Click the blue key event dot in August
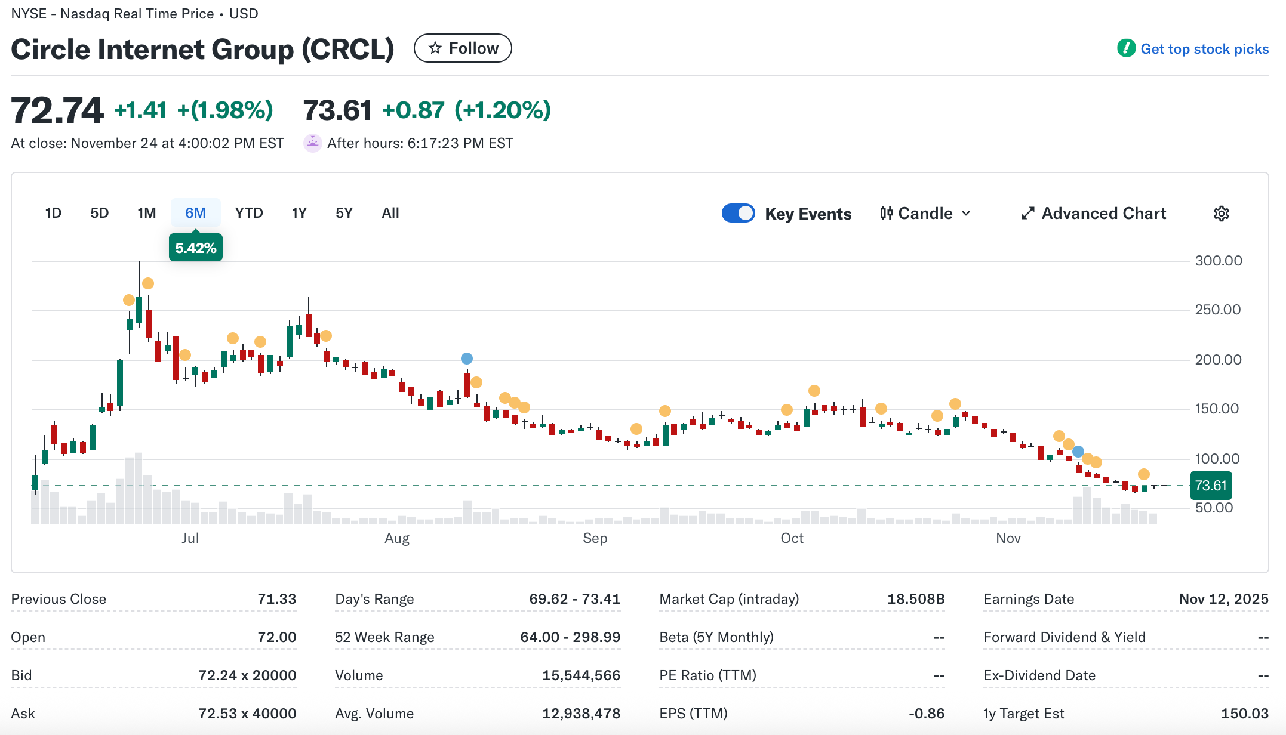Screen dimensions: 1286x735 tap(467, 359)
